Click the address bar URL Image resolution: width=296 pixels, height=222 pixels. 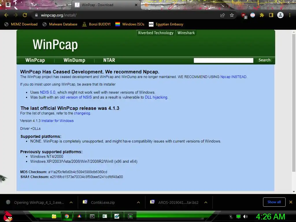coord(59,15)
